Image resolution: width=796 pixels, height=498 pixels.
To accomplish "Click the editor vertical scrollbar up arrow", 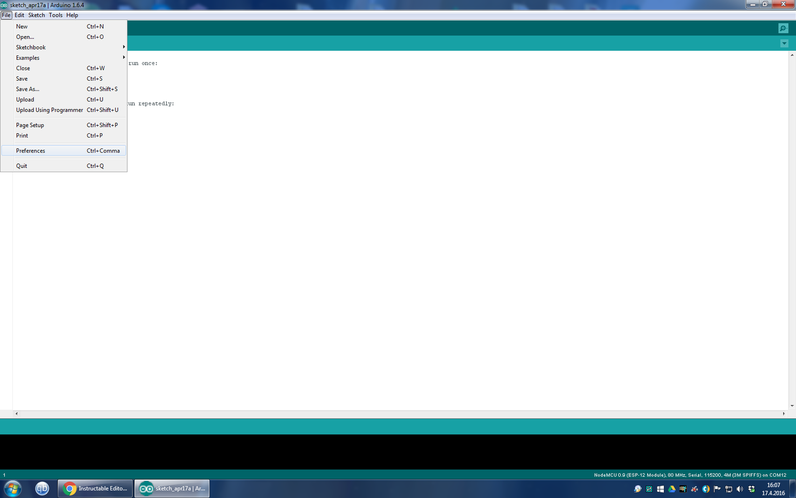I will (x=792, y=55).
